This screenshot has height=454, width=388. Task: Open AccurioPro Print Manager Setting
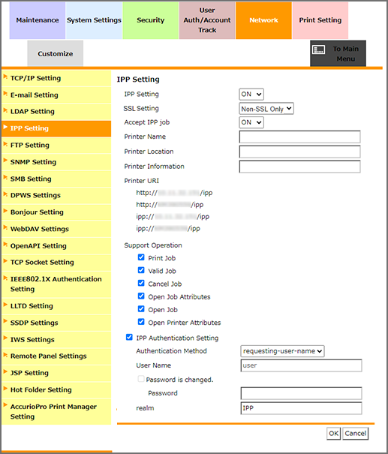click(x=56, y=412)
